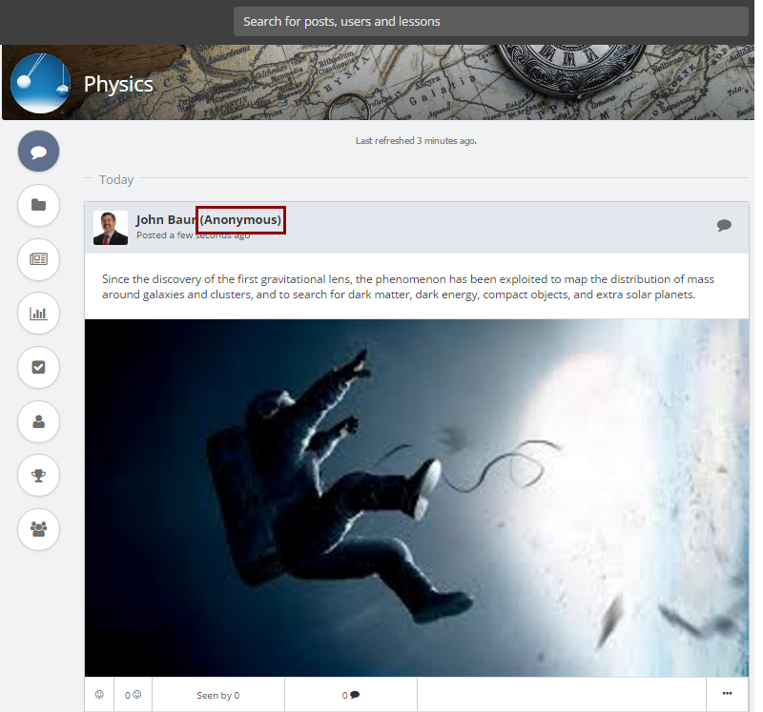763x712 pixels.
Task: Click the post body text about gravitational lens
Action: (x=408, y=287)
